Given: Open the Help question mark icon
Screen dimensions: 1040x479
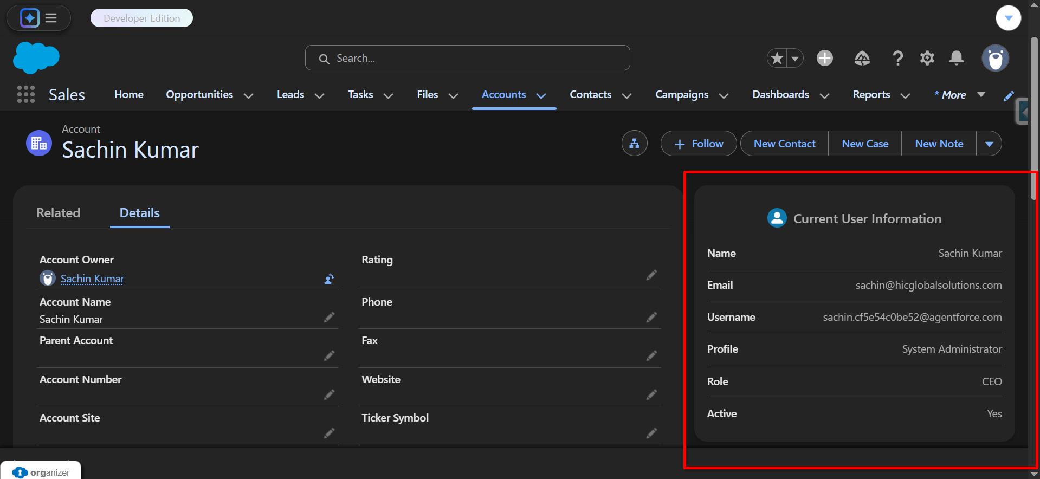Looking at the screenshot, I should (897, 58).
